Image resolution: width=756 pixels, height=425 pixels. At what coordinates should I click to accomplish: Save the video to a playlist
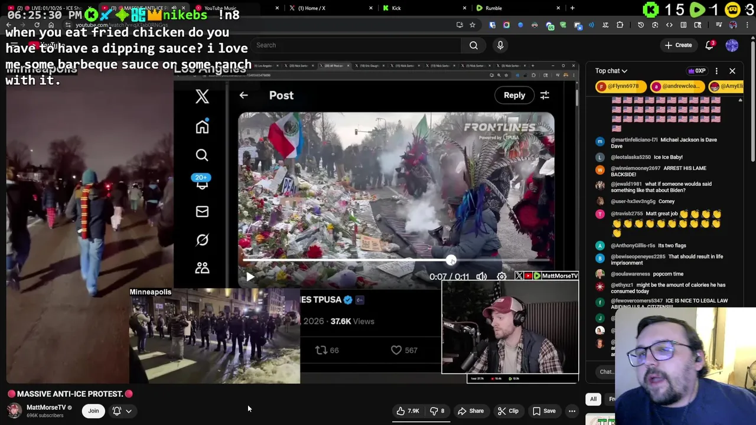(x=544, y=411)
